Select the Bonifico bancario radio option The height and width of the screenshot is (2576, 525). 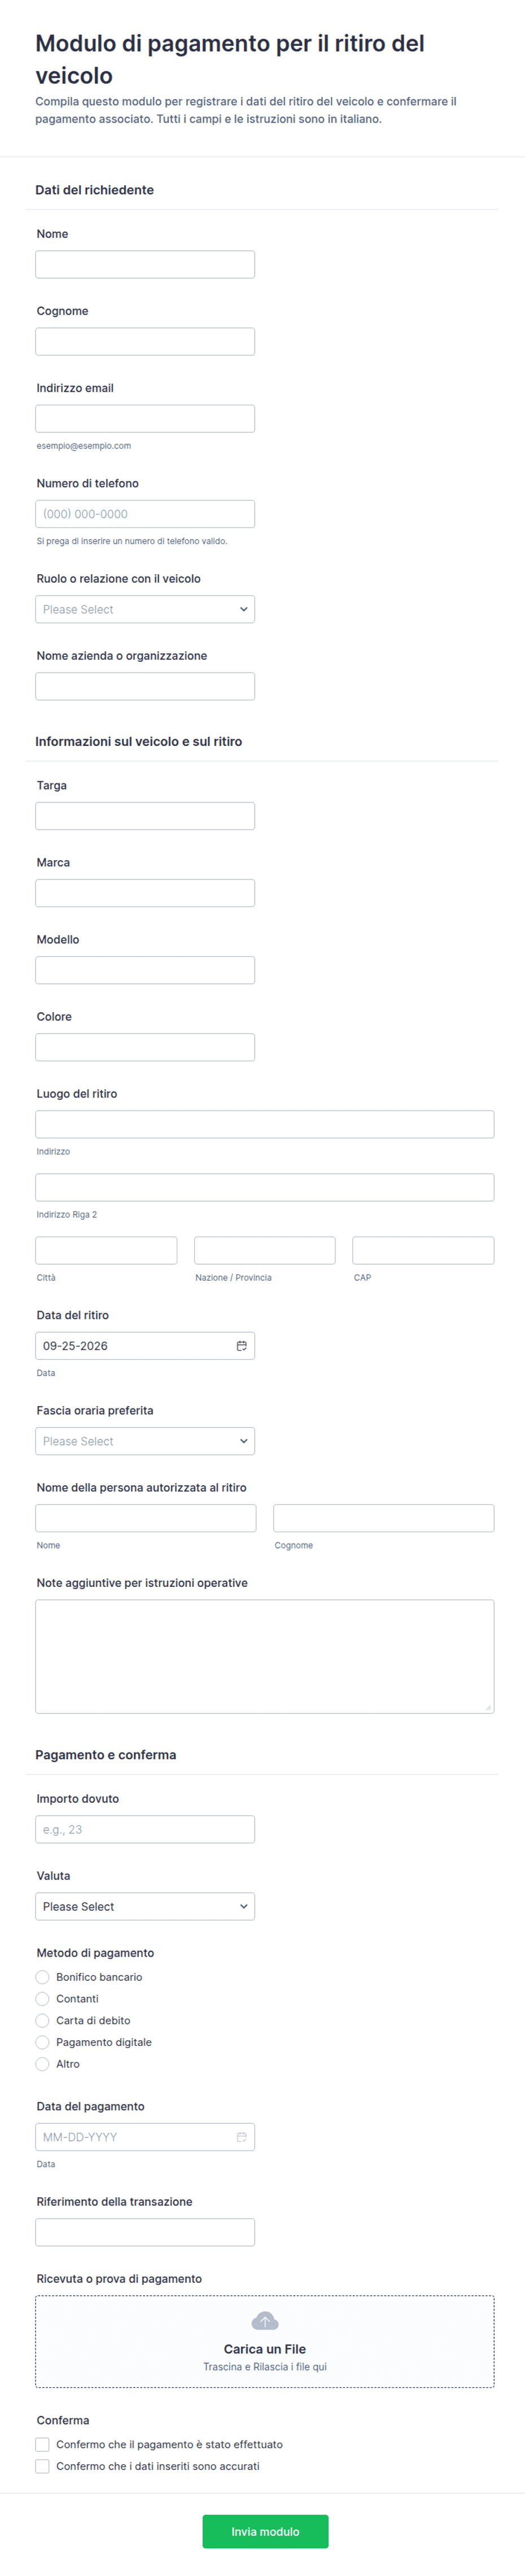42,1977
